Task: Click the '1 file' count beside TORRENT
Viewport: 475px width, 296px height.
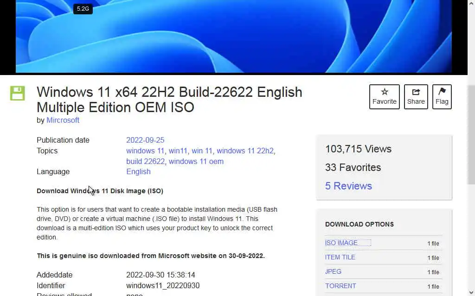Action: pos(433,286)
